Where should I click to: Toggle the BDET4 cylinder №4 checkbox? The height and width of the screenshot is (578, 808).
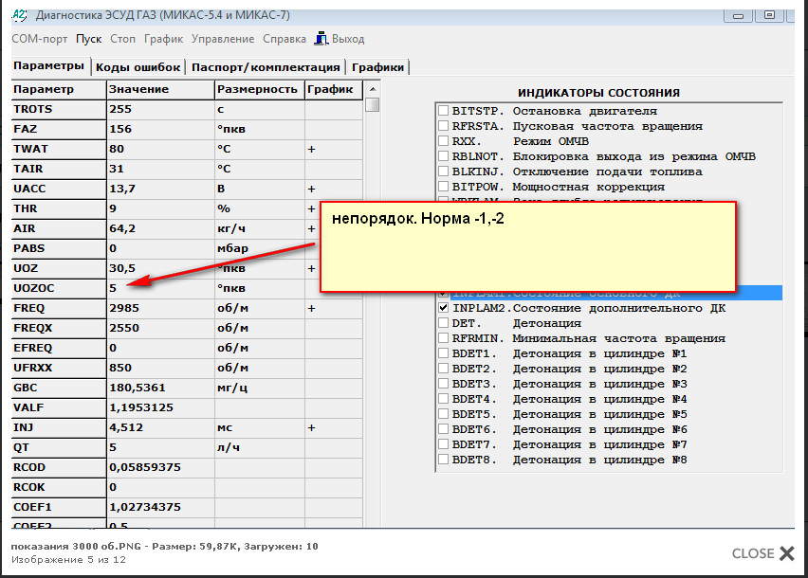click(x=443, y=399)
